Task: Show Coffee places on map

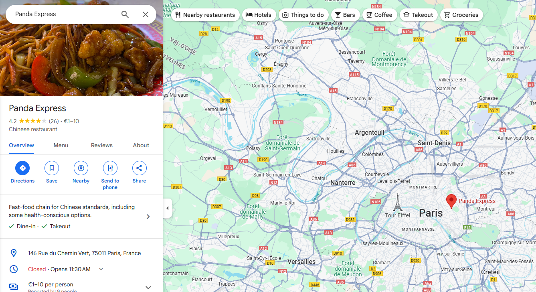Action: 379,15
